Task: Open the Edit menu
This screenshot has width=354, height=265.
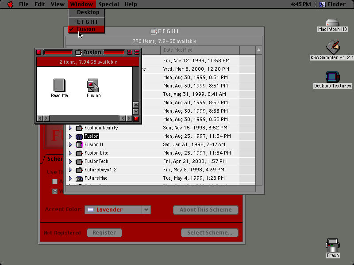Action: click(40, 4)
